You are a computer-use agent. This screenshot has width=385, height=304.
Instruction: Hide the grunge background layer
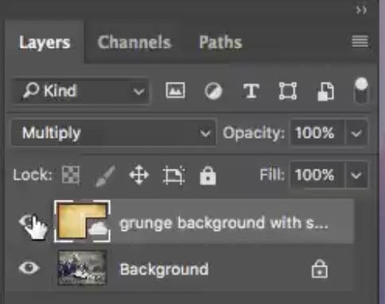[29, 221]
